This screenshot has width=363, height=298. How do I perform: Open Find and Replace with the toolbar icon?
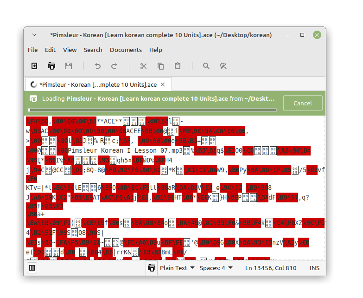click(223, 66)
